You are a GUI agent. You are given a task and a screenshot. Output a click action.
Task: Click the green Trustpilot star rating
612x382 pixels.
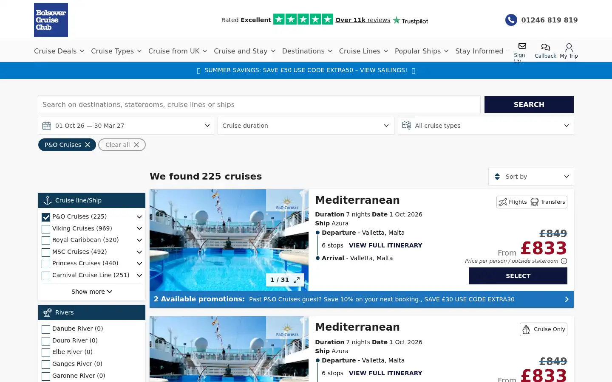(303, 19)
